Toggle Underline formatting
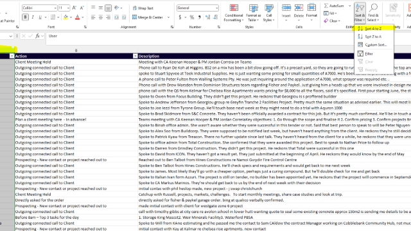The width and height of the screenshot is (411, 231). [x=40, y=17]
